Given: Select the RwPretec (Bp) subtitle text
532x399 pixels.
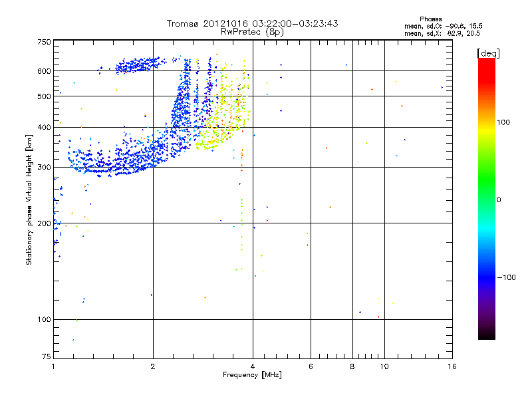Looking at the screenshot, I should pos(252,31).
